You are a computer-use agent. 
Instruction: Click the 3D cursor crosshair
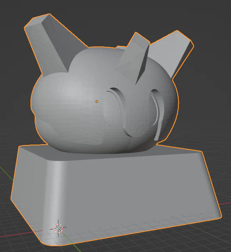pos(58,228)
